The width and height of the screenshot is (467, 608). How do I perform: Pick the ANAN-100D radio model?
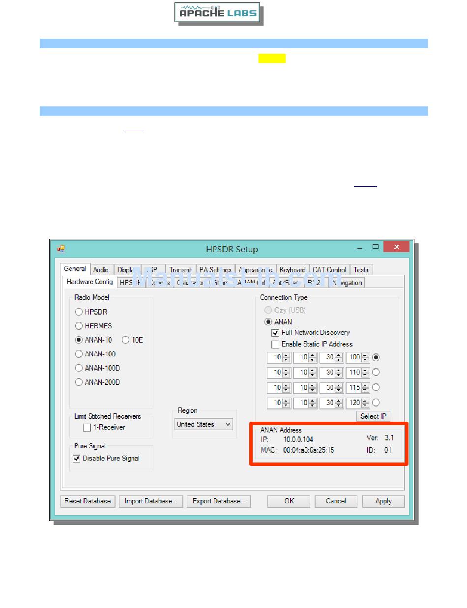[x=79, y=368]
